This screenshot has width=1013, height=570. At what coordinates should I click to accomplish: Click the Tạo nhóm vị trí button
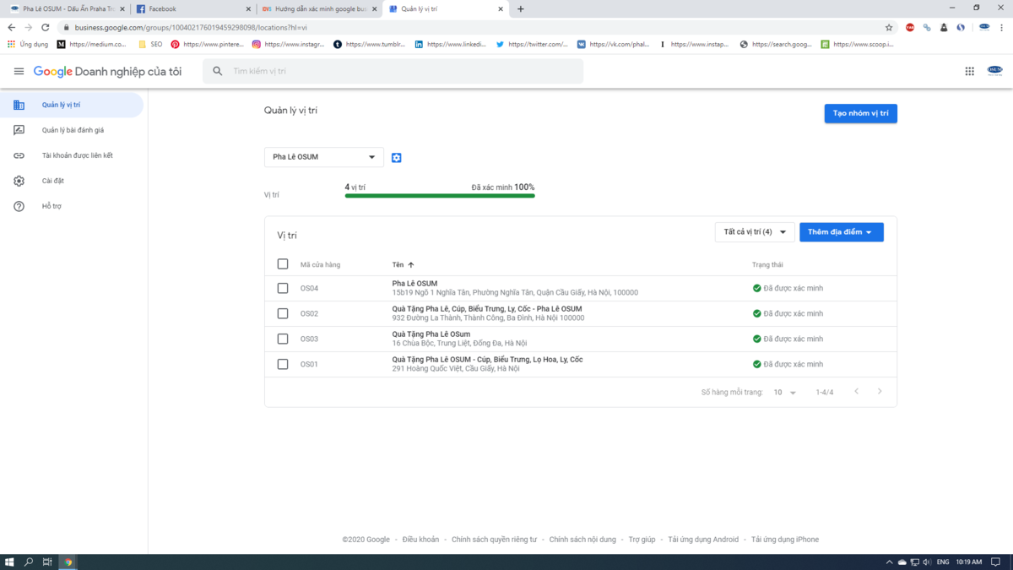[x=861, y=113]
